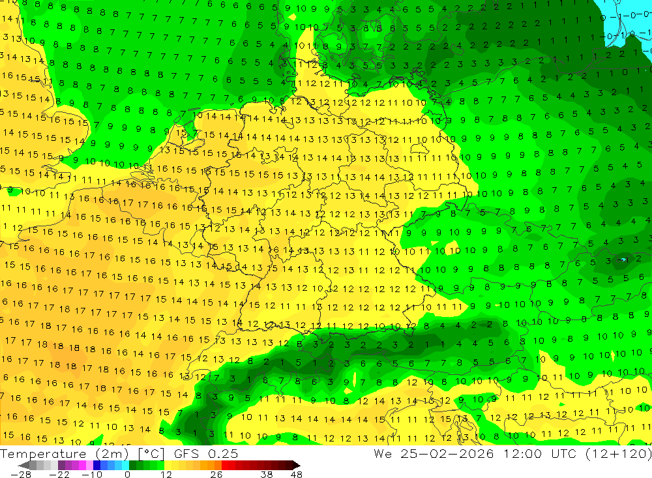Click the dark navy blue swatch in legend
Screen dimensions: 652x478
[x=96, y=465]
